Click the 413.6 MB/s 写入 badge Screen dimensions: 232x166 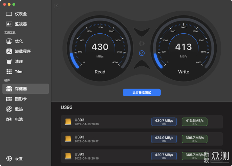pyautogui.click(x=195, y=122)
